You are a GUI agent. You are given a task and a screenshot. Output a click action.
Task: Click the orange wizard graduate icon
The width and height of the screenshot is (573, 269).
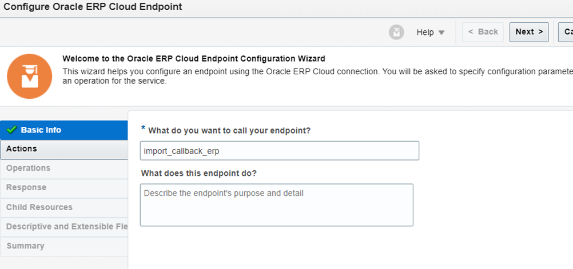[x=30, y=77]
